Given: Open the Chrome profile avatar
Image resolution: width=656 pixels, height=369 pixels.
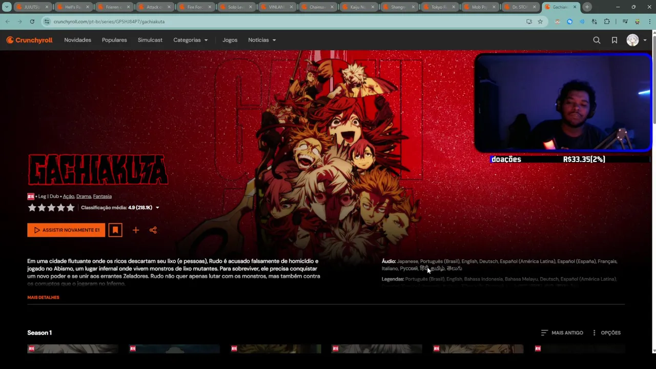Looking at the screenshot, I should coord(638,22).
